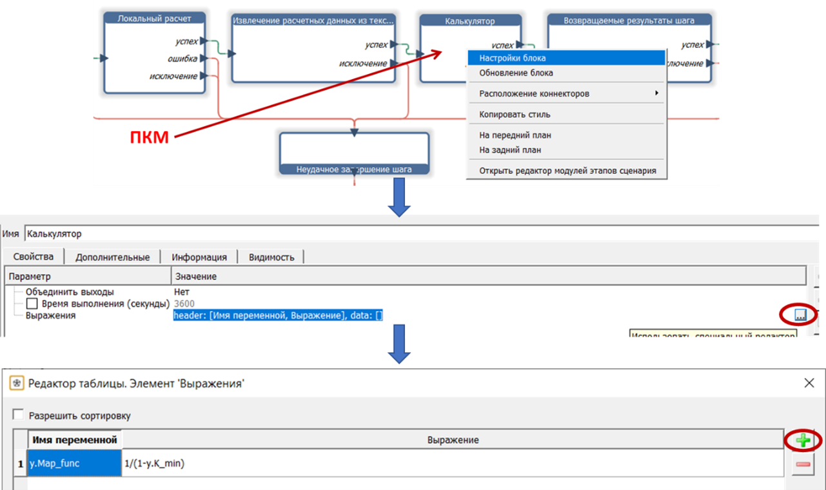Select the Объединить выходы parameter row
Screen dimensions: 826x490
pos(70,292)
